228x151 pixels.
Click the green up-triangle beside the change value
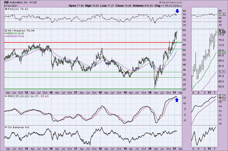coord(181,6)
